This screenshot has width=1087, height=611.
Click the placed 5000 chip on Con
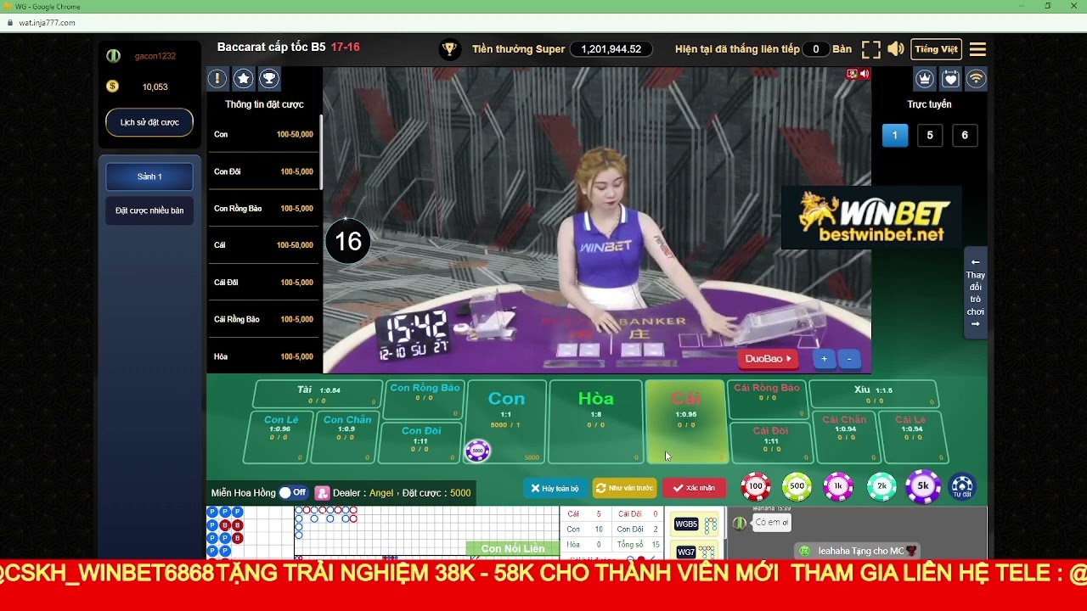tap(477, 451)
